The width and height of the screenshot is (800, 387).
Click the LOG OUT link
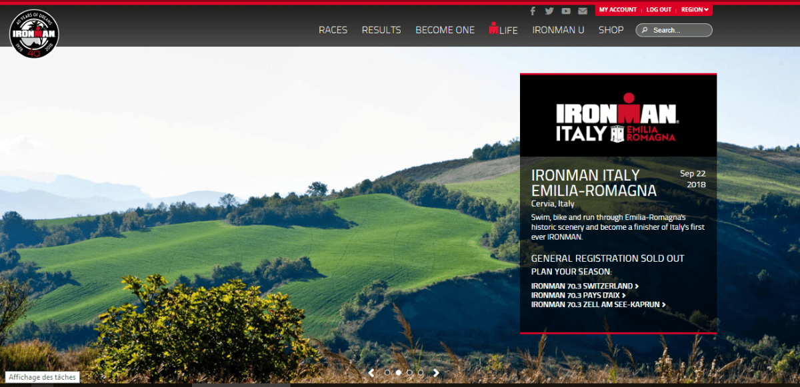(659, 10)
